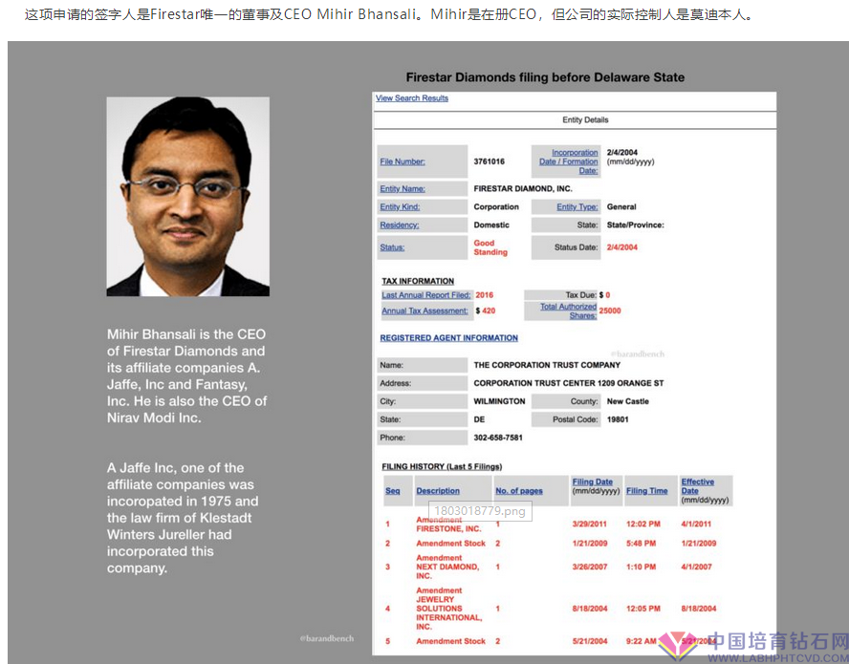This screenshot has width=849, height=664.
Task: Click the No. of pages column header
Action: click(x=519, y=491)
